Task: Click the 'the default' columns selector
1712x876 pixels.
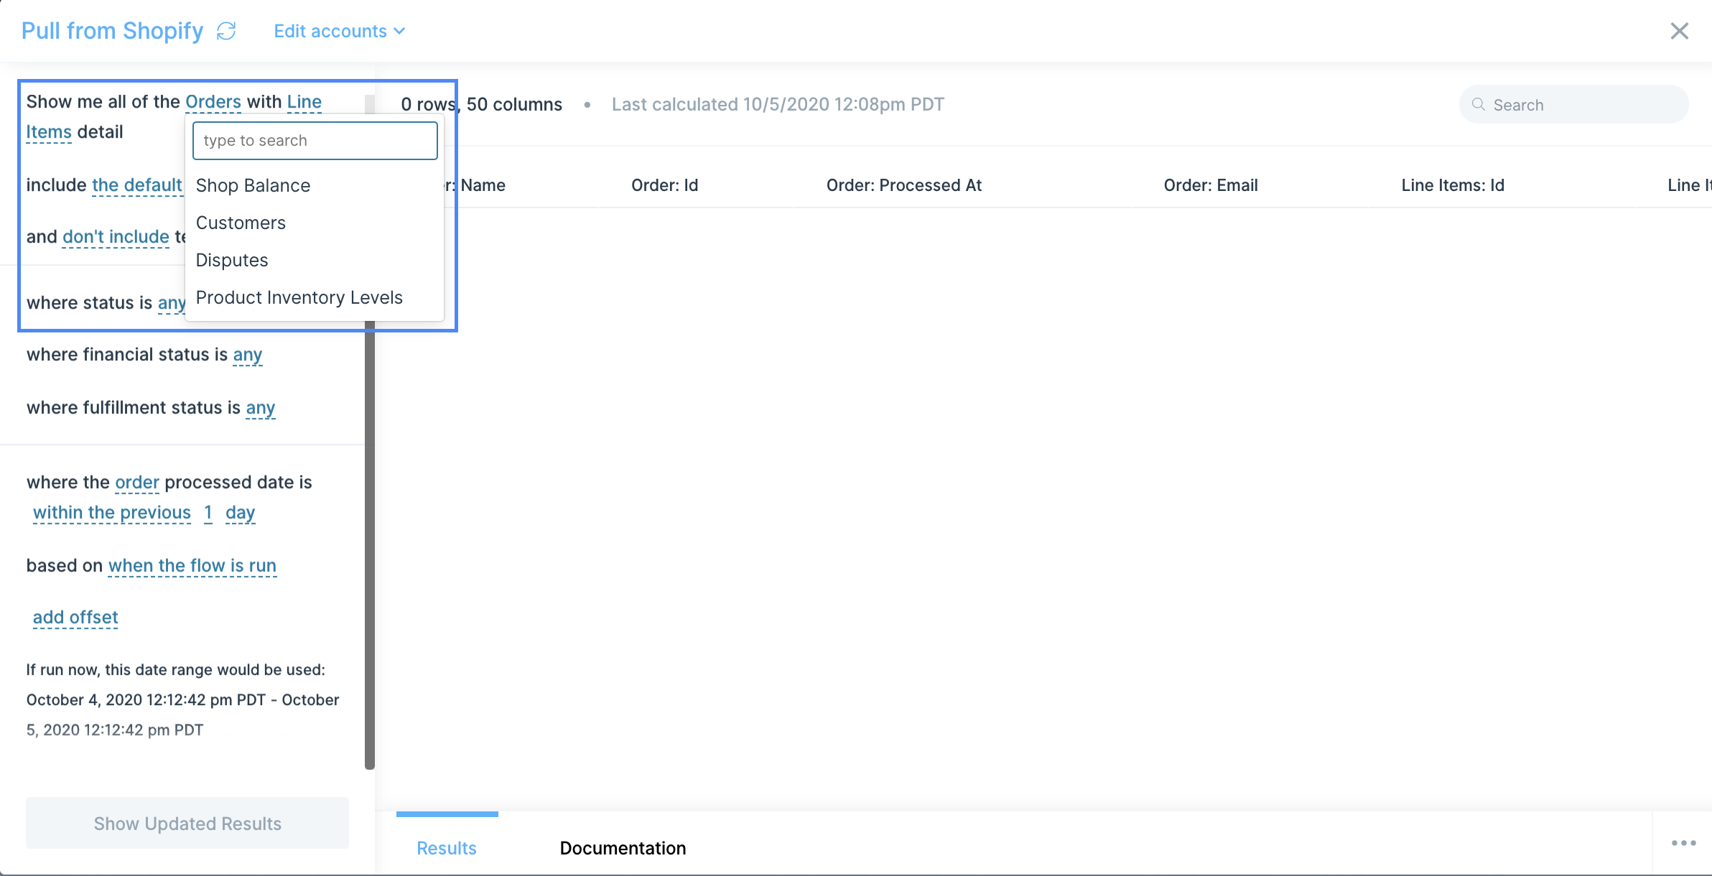Action: pyautogui.click(x=137, y=185)
